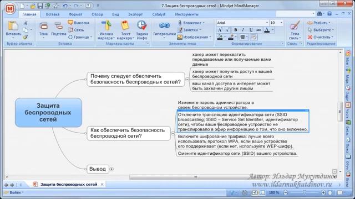Collapse the Как обеспечить безопасность branch
Screen dimensions: 355x199
(x=173, y=133)
